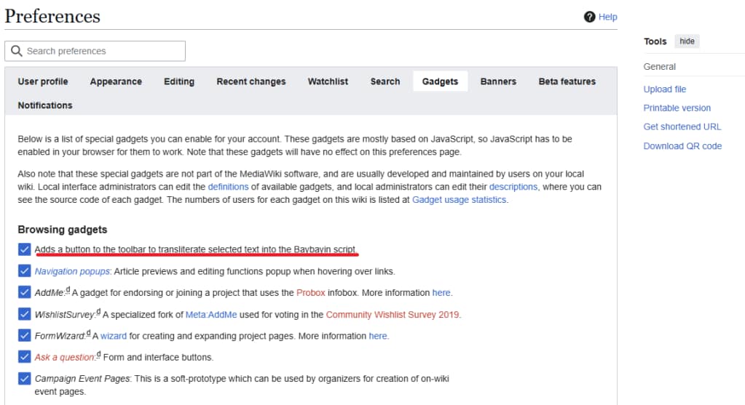Disable the Campaign Event Pages checkbox

click(25, 379)
